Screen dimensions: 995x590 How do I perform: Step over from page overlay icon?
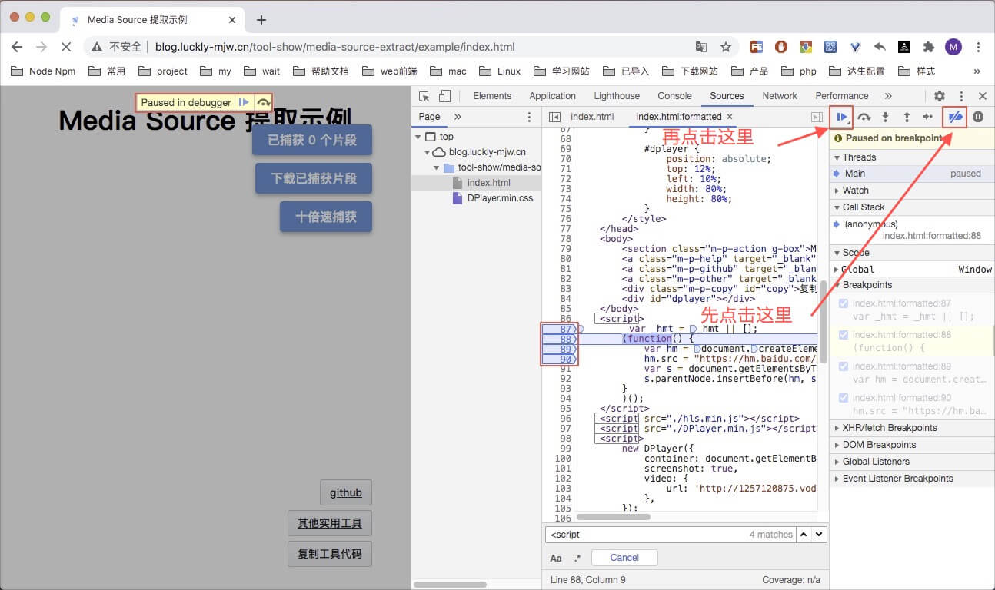pyautogui.click(x=263, y=102)
